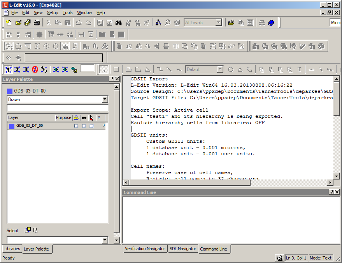Click the filter text field under Drawn

point(58,108)
